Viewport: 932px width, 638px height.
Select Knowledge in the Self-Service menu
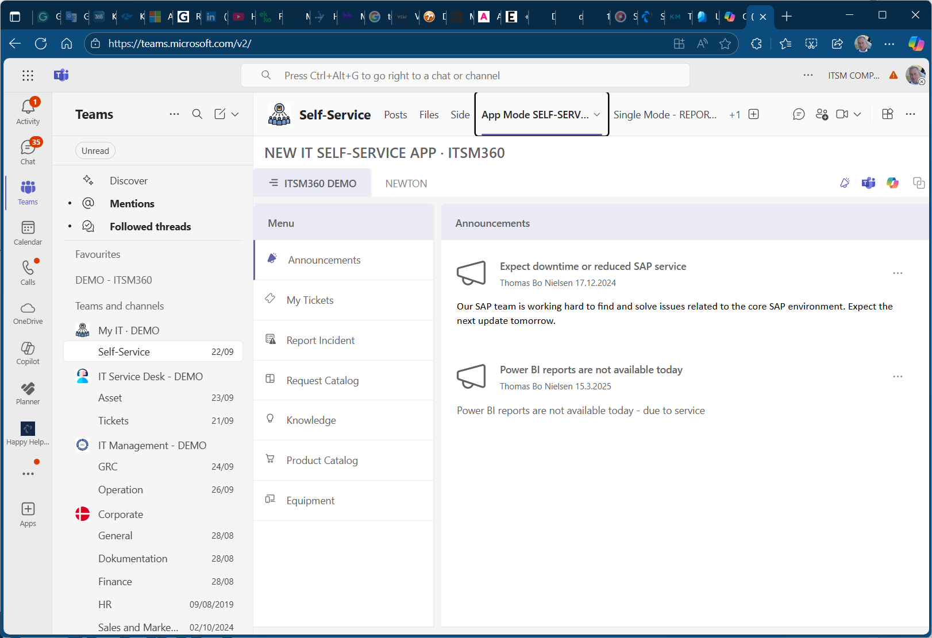coord(311,420)
